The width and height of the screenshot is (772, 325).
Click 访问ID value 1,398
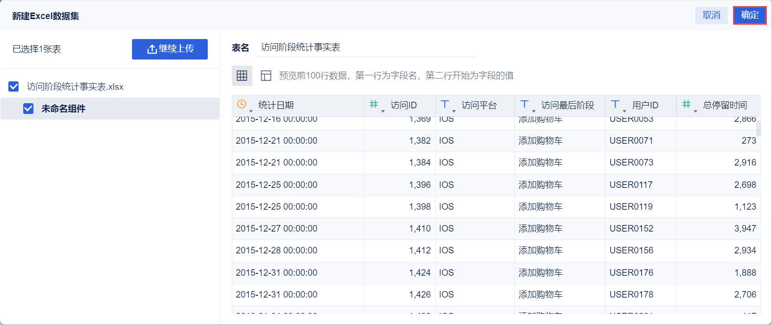[x=420, y=206]
